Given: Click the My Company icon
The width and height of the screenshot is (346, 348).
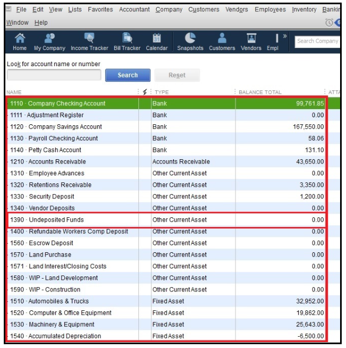Looking at the screenshot, I should pos(49,41).
